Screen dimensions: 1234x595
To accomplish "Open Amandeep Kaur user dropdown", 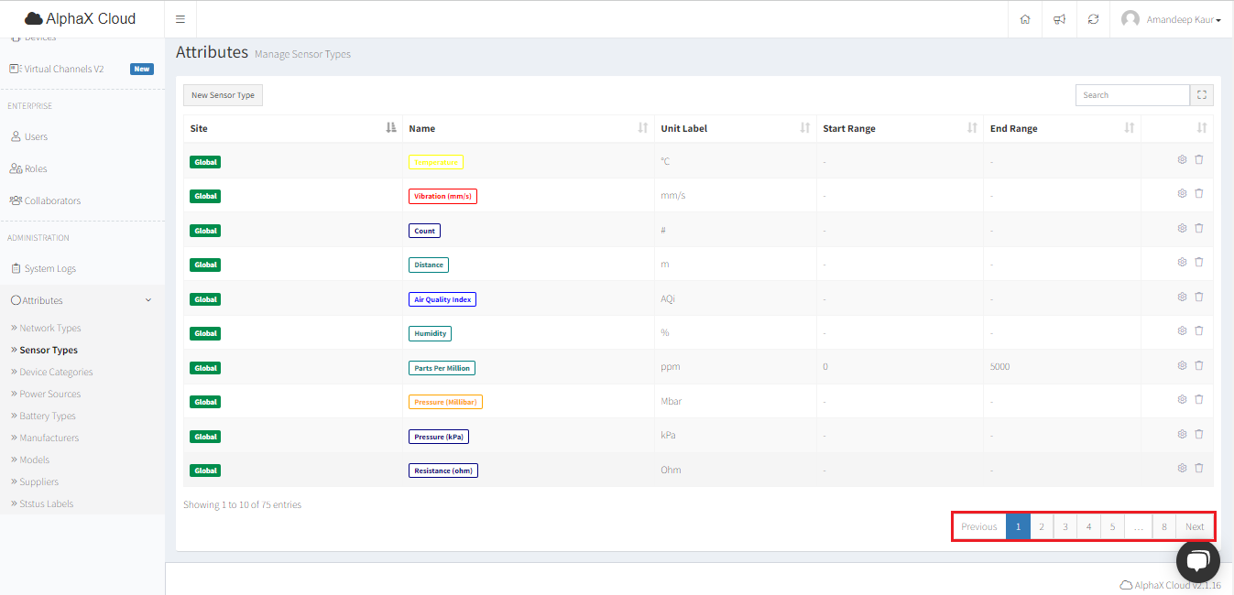I will (1172, 19).
